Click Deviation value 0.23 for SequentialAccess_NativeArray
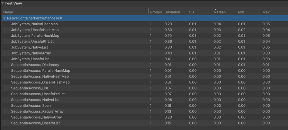288x130 pixels. point(168,117)
